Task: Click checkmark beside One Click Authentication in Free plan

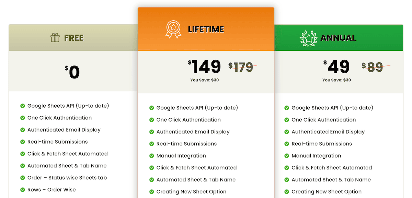Action: (x=23, y=118)
